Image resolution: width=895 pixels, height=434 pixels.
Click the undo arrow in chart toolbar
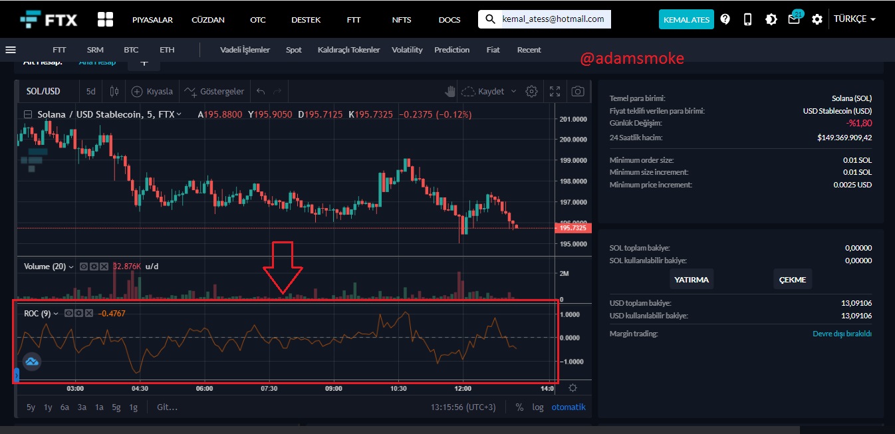[x=261, y=91]
